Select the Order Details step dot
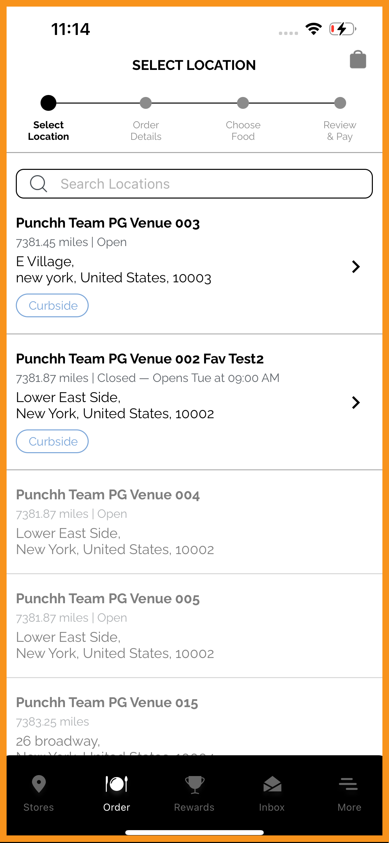The width and height of the screenshot is (389, 843). (x=146, y=103)
